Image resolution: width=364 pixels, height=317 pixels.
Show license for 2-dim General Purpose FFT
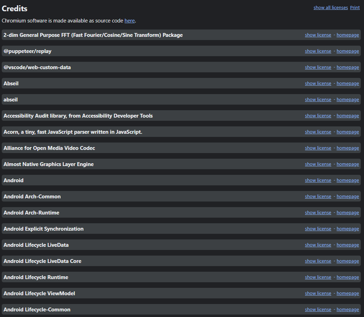(x=318, y=35)
